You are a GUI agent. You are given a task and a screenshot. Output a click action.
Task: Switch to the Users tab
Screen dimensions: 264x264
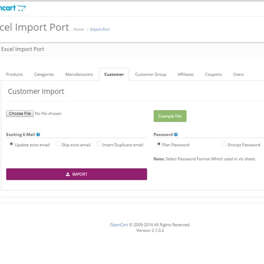(238, 74)
